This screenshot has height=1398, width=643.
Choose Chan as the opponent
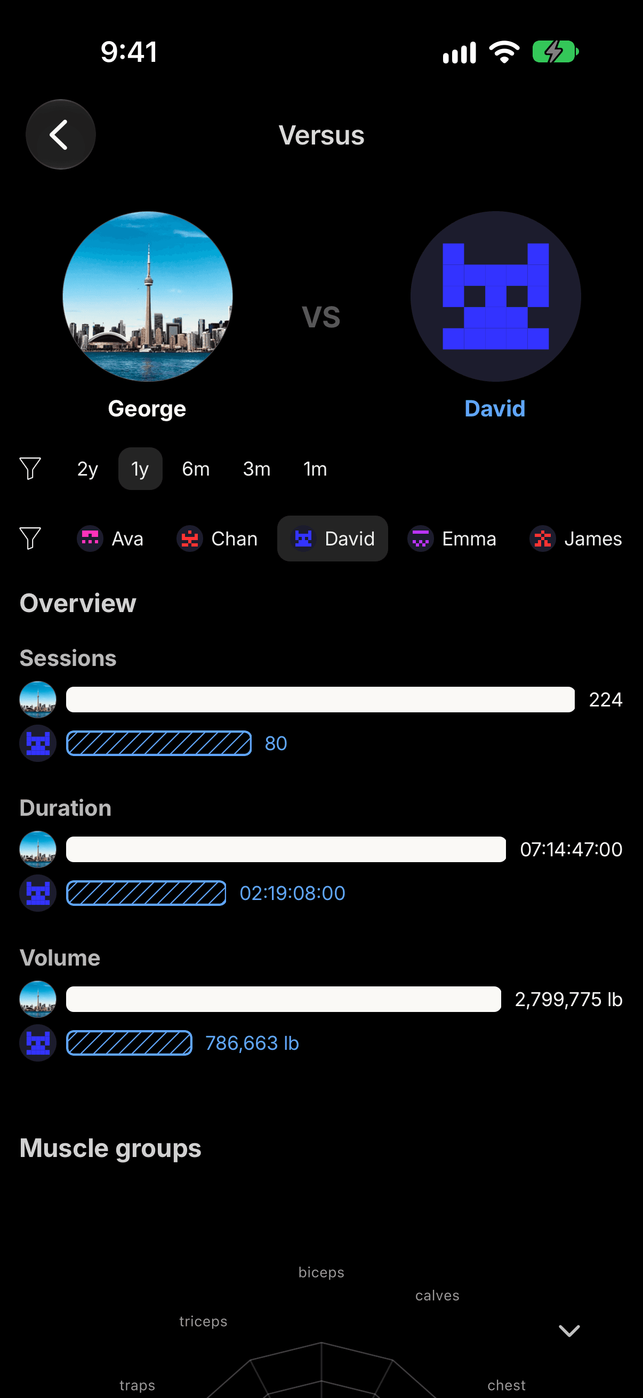(217, 539)
